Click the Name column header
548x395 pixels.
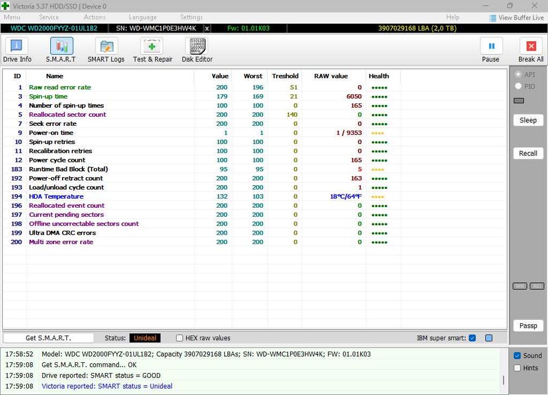pyautogui.click(x=110, y=76)
